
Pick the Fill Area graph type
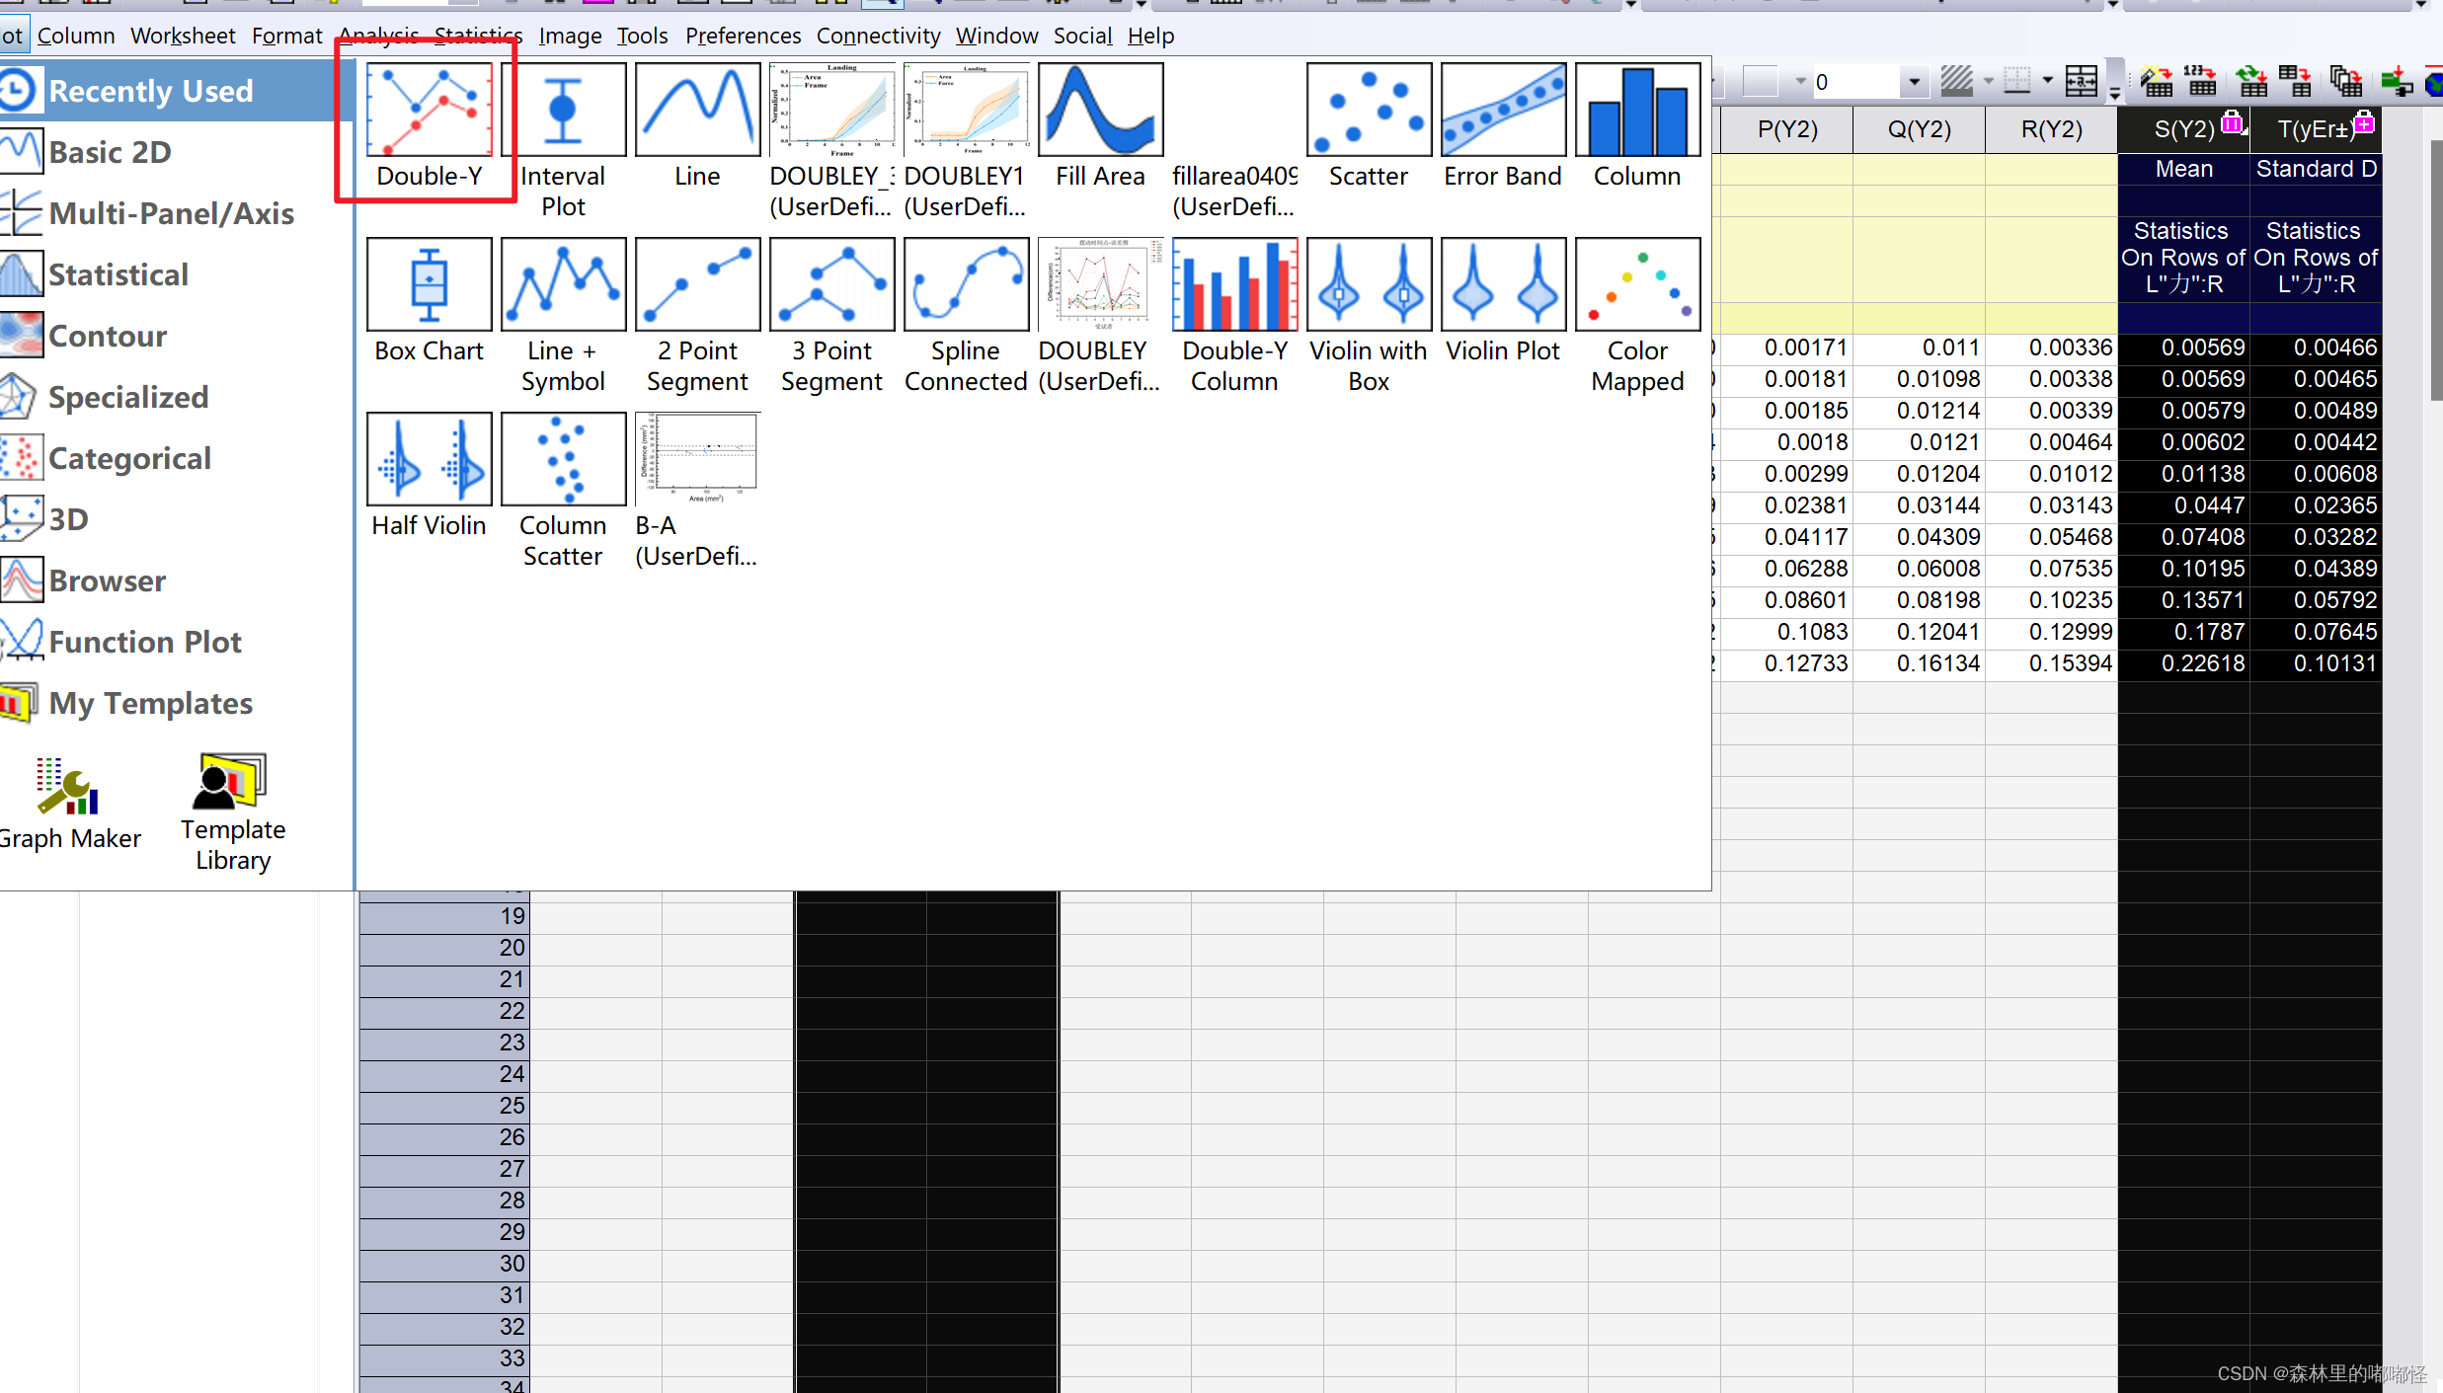(x=1100, y=111)
